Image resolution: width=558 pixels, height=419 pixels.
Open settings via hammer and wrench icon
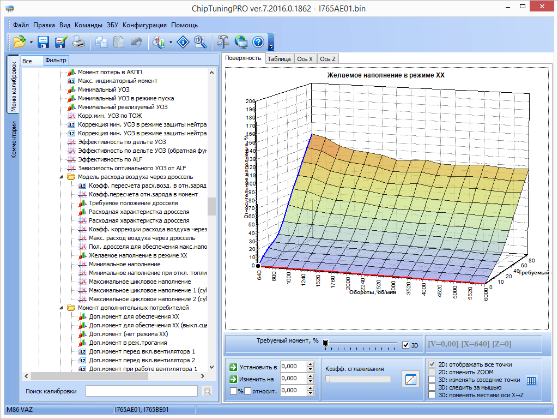click(223, 41)
